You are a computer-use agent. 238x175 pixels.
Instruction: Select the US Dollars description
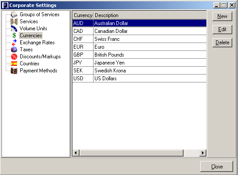point(150,79)
